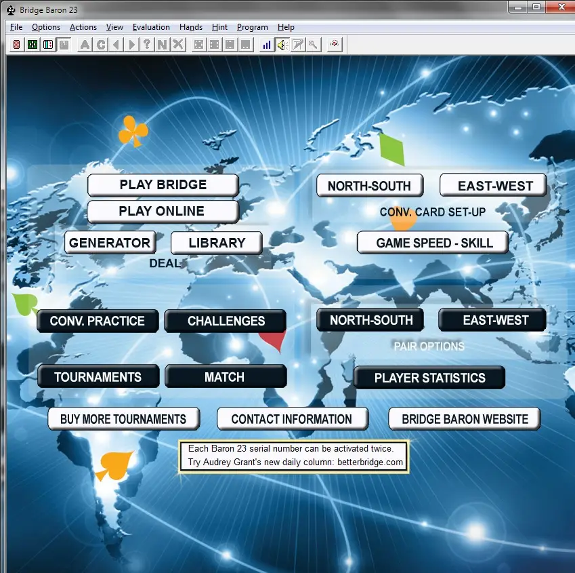Click the red card-back toolbar icon

tap(16, 45)
